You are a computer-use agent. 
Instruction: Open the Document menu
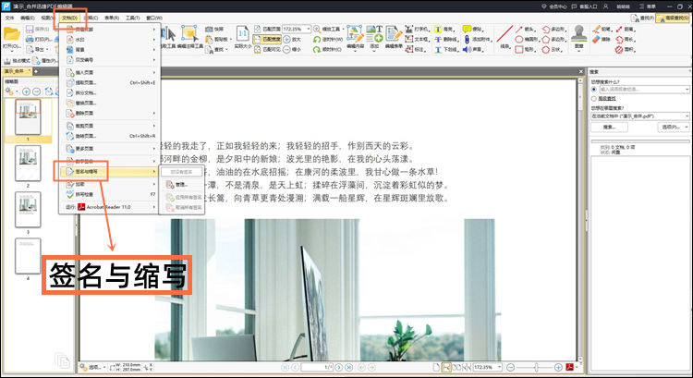tap(69, 18)
